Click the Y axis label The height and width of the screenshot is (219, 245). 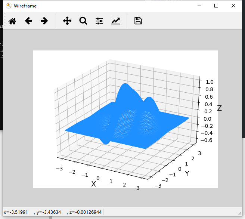pyautogui.click(x=187, y=173)
